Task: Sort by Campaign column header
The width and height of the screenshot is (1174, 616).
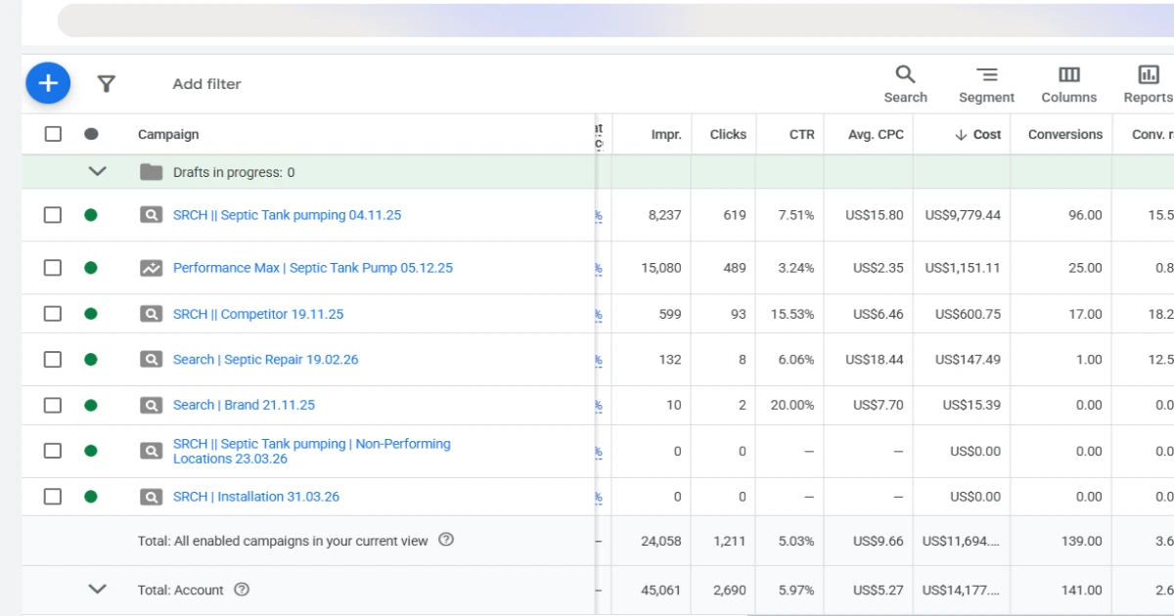Action: point(168,135)
